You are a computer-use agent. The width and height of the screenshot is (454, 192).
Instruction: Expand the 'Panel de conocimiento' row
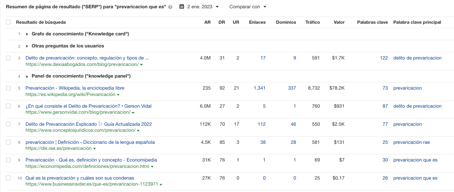pos(27,76)
